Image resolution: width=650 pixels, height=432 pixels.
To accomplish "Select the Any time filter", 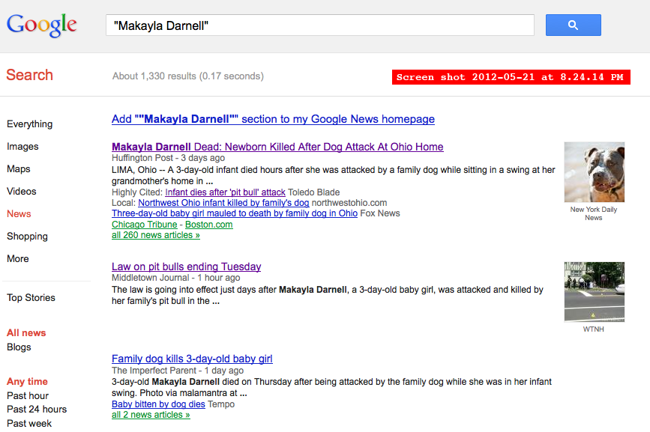I will point(27,382).
